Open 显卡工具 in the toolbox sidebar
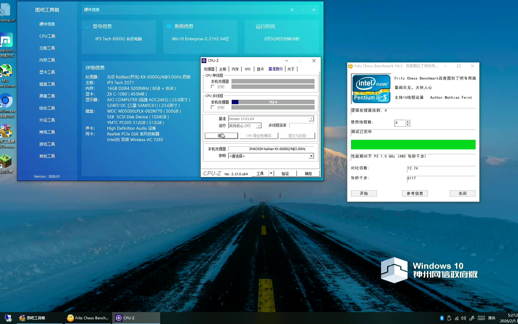 point(47,72)
